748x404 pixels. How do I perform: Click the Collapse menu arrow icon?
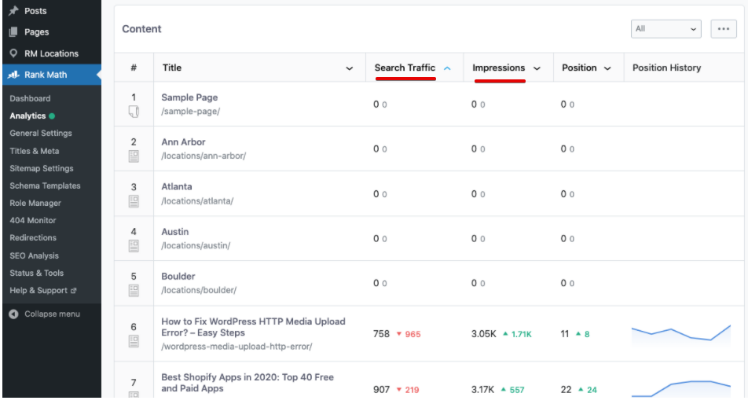click(x=13, y=314)
